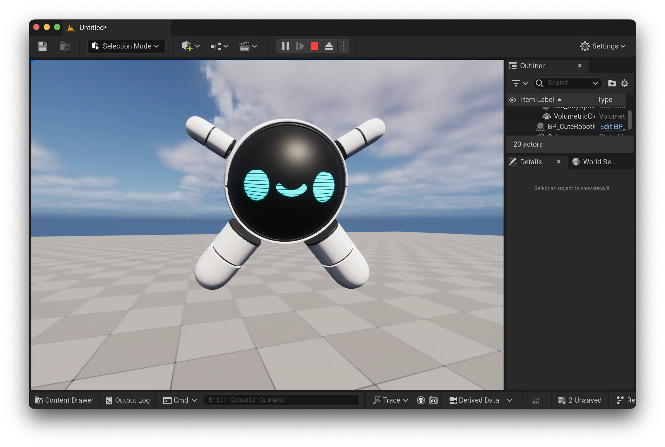Click the Outliner create folder icon
This screenshot has width=665, height=447.
(612, 83)
